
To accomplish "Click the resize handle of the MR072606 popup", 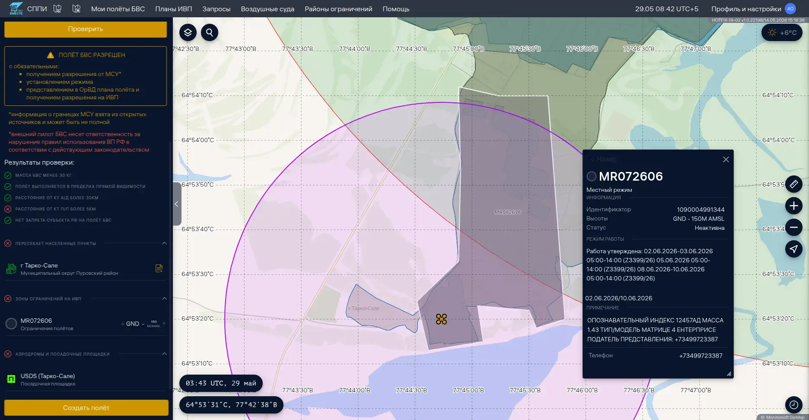I will [729, 374].
